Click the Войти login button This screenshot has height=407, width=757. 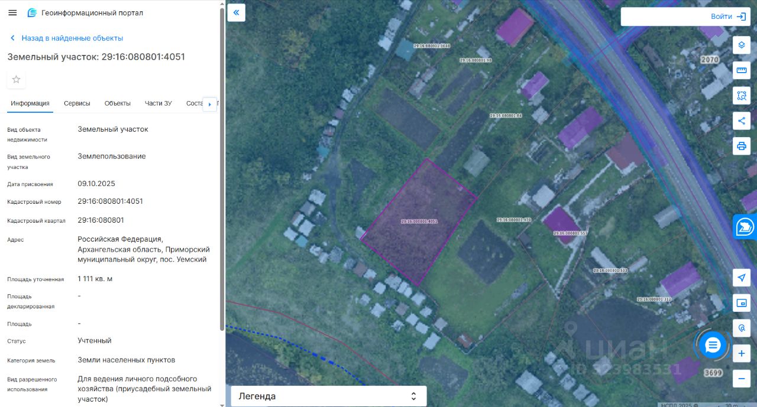[722, 17]
